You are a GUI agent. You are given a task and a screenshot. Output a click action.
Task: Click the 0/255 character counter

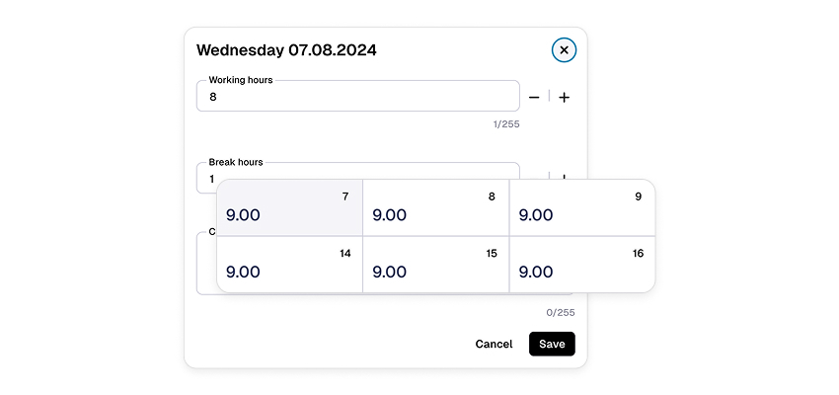561,312
